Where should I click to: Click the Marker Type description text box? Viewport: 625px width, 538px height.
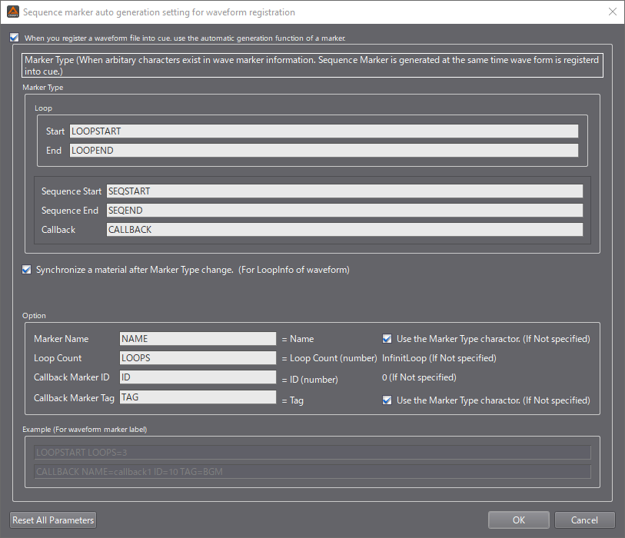pos(312,65)
